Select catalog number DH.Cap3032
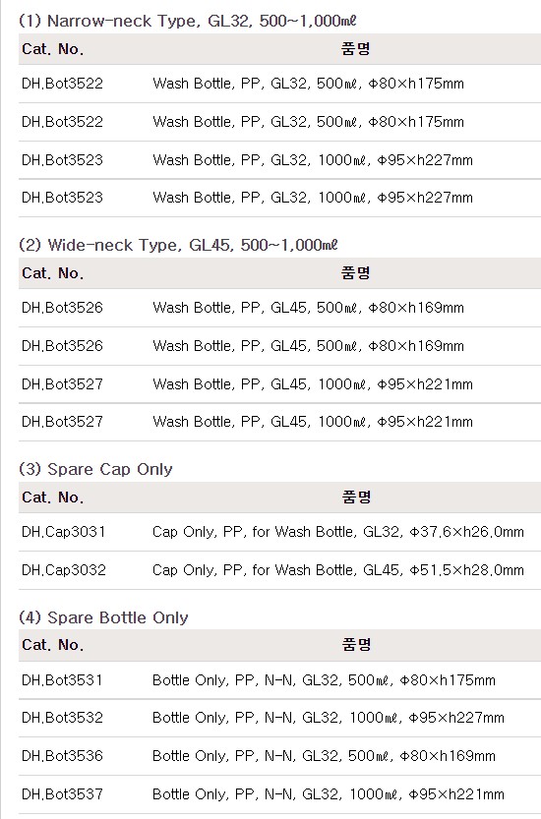The width and height of the screenshot is (541, 819). [x=64, y=570]
